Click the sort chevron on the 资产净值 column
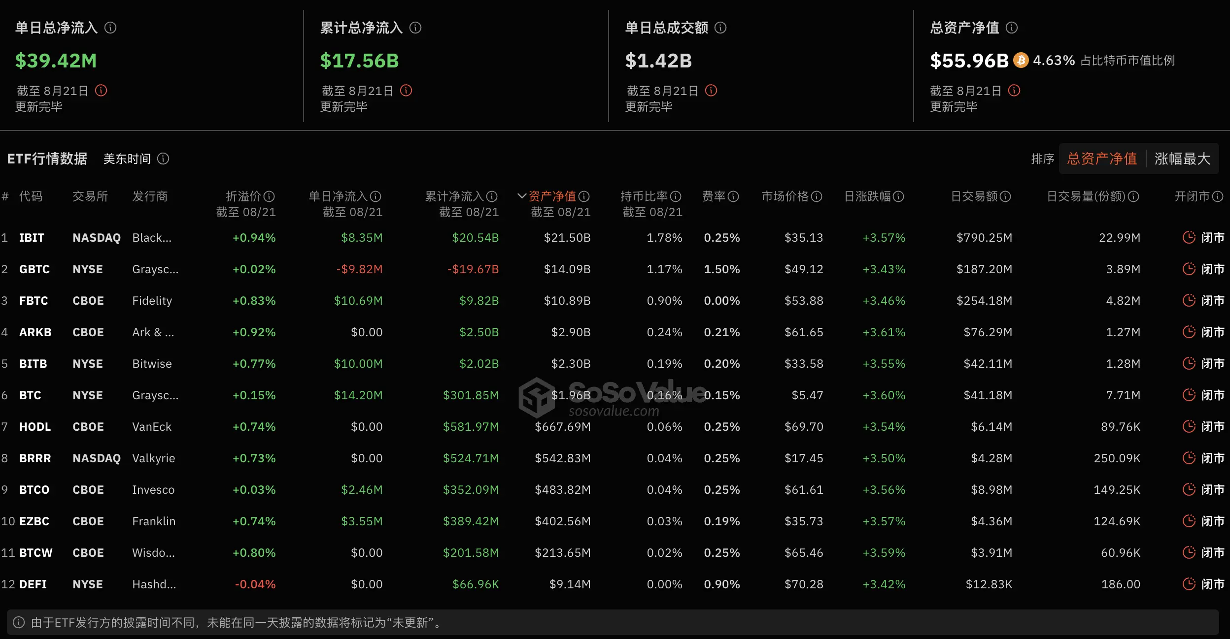Viewport: 1230px width, 639px height. click(x=521, y=196)
